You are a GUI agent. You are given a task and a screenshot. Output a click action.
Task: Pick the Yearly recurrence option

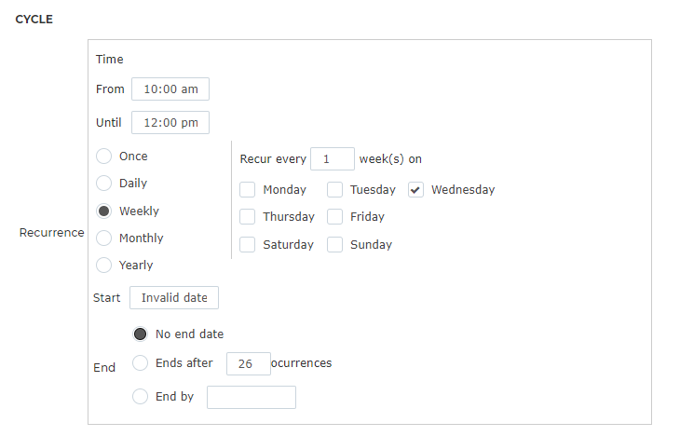coord(103,266)
